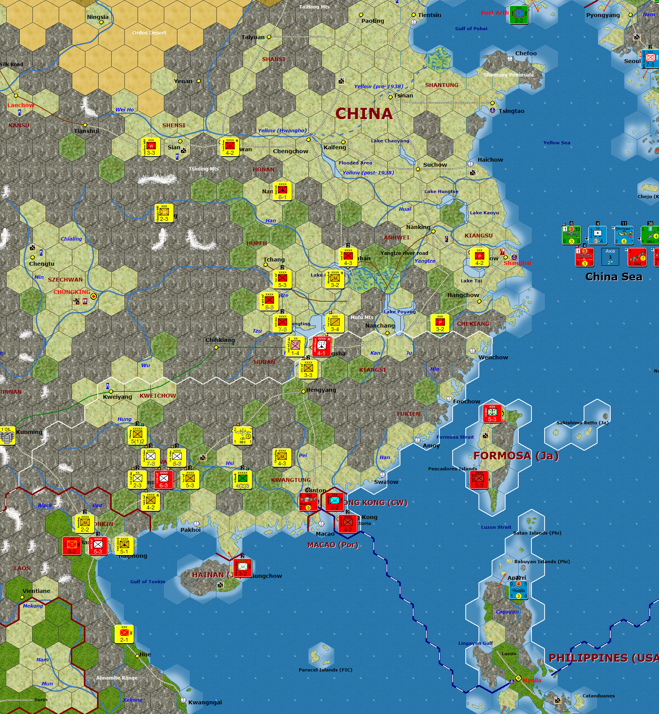Click the Nanking city label
This screenshot has height=714, width=659.
(418, 227)
